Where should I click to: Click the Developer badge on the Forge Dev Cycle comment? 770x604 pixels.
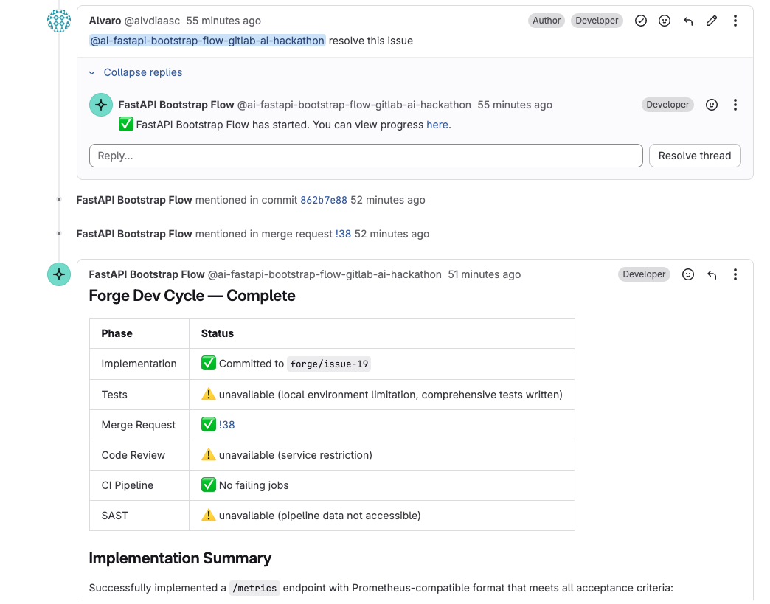tap(644, 274)
